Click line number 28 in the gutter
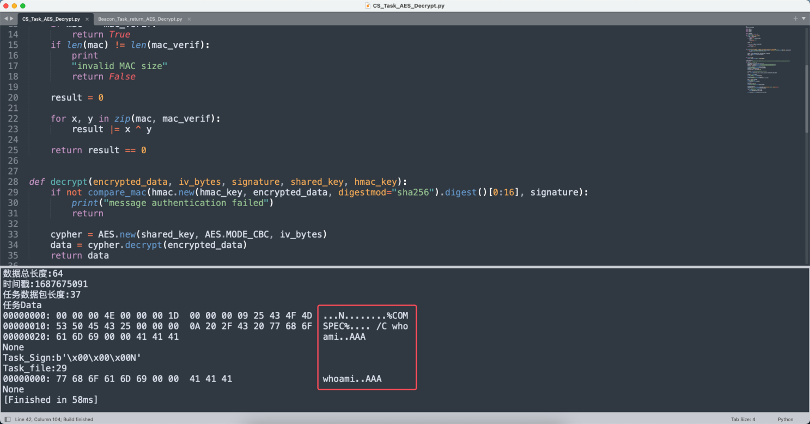 pyautogui.click(x=13, y=182)
